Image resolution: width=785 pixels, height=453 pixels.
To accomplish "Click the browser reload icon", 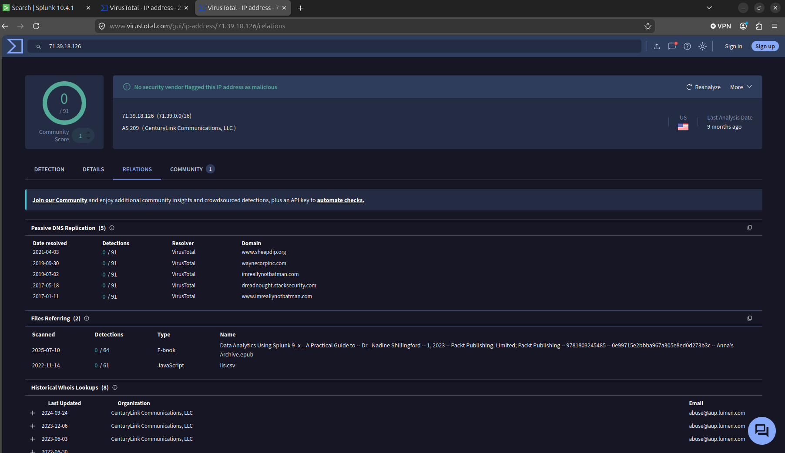I will click(36, 26).
